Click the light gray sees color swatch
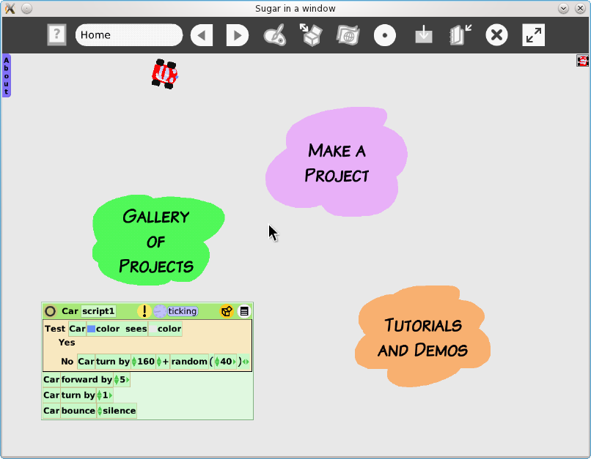591x459 pixels. tap(153, 329)
